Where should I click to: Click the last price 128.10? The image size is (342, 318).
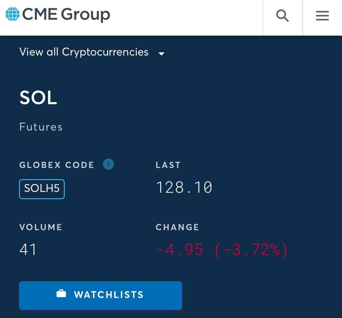tap(184, 187)
